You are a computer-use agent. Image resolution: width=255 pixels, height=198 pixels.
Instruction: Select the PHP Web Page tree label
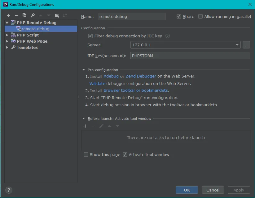point(32,41)
